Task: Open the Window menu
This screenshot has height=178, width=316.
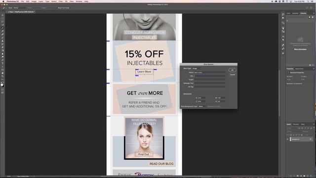Action: [79, 1]
